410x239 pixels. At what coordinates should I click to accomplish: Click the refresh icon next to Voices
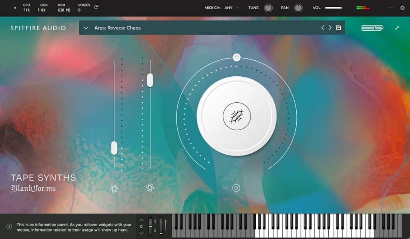coord(96,7)
